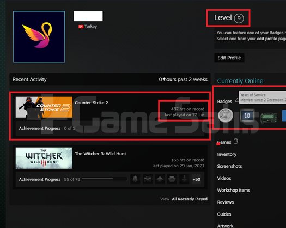The width and height of the screenshot is (286, 228).
Task: Open the Level 9 badge circle
Action: 239,18
